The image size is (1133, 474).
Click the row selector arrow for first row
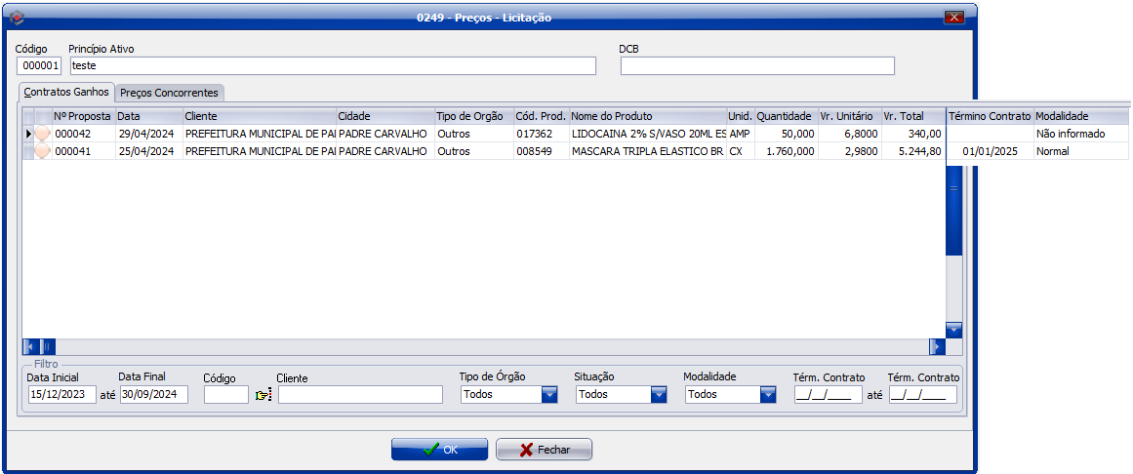pyautogui.click(x=28, y=134)
